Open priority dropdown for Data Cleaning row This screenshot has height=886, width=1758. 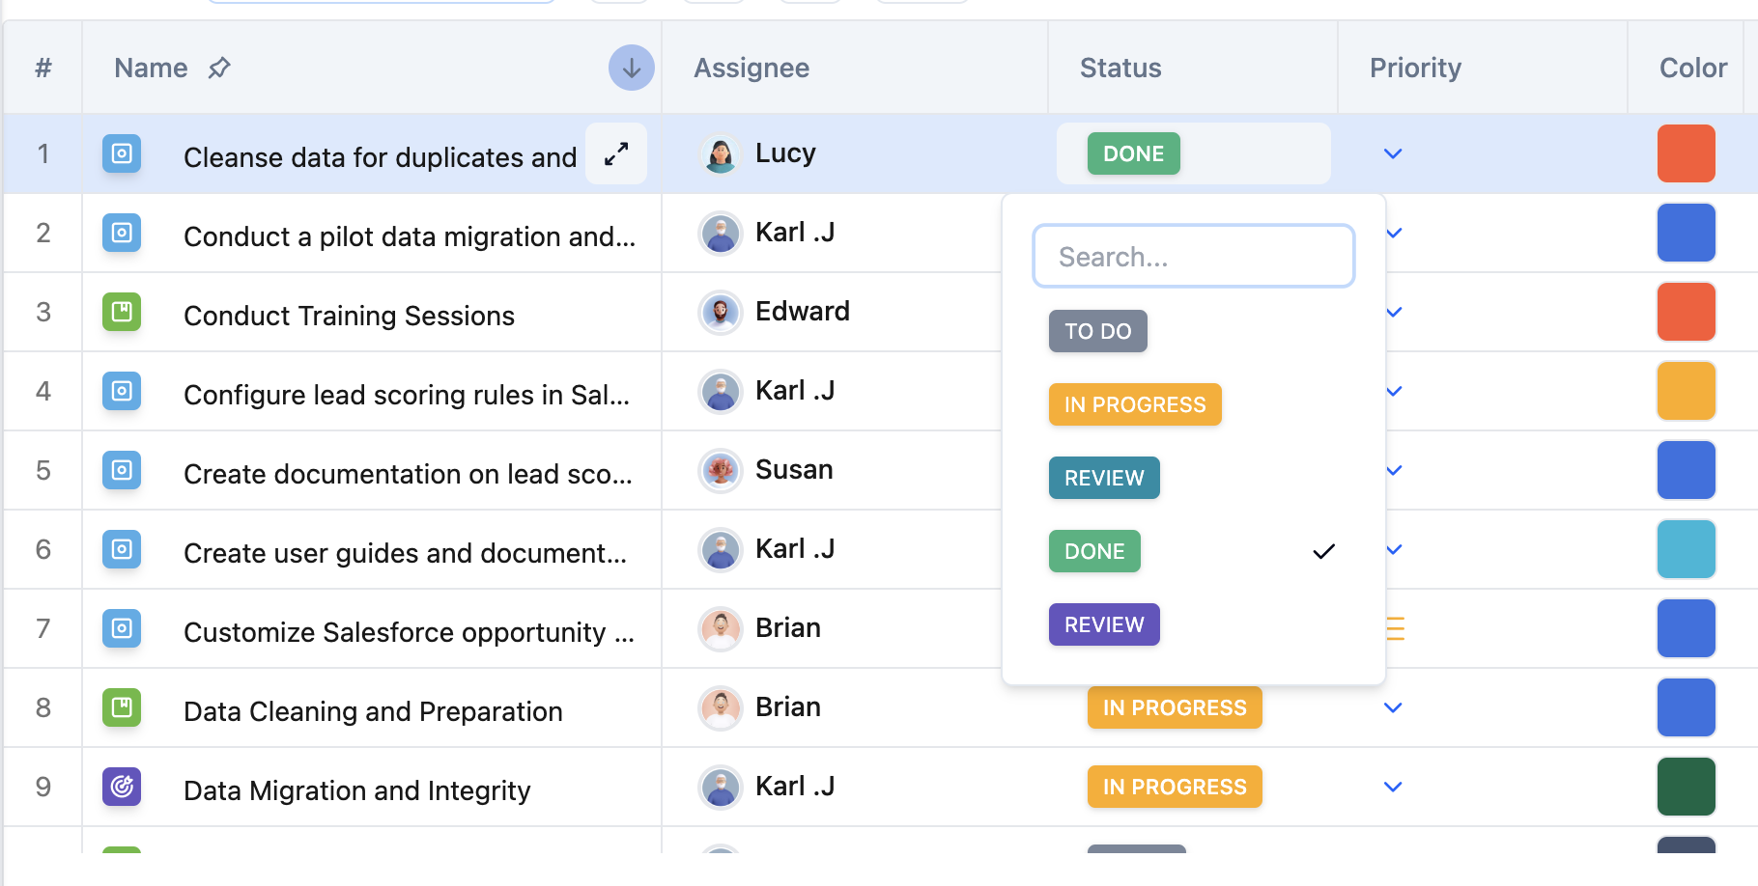tap(1392, 707)
